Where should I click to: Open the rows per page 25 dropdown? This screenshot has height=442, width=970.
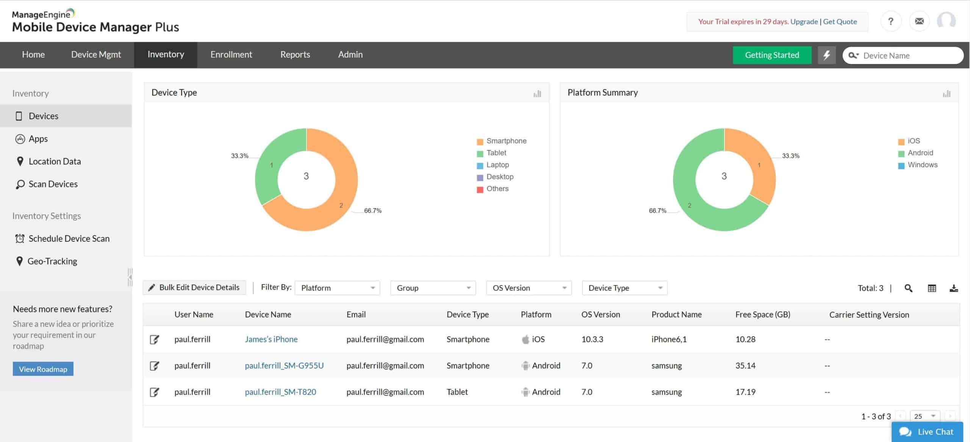coord(925,416)
